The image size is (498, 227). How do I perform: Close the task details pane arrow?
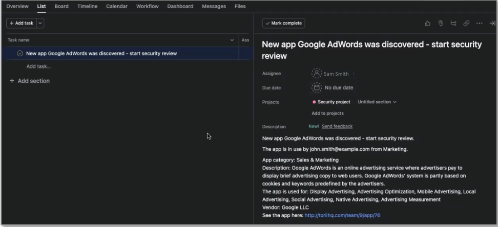pyautogui.click(x=492, y=23)
